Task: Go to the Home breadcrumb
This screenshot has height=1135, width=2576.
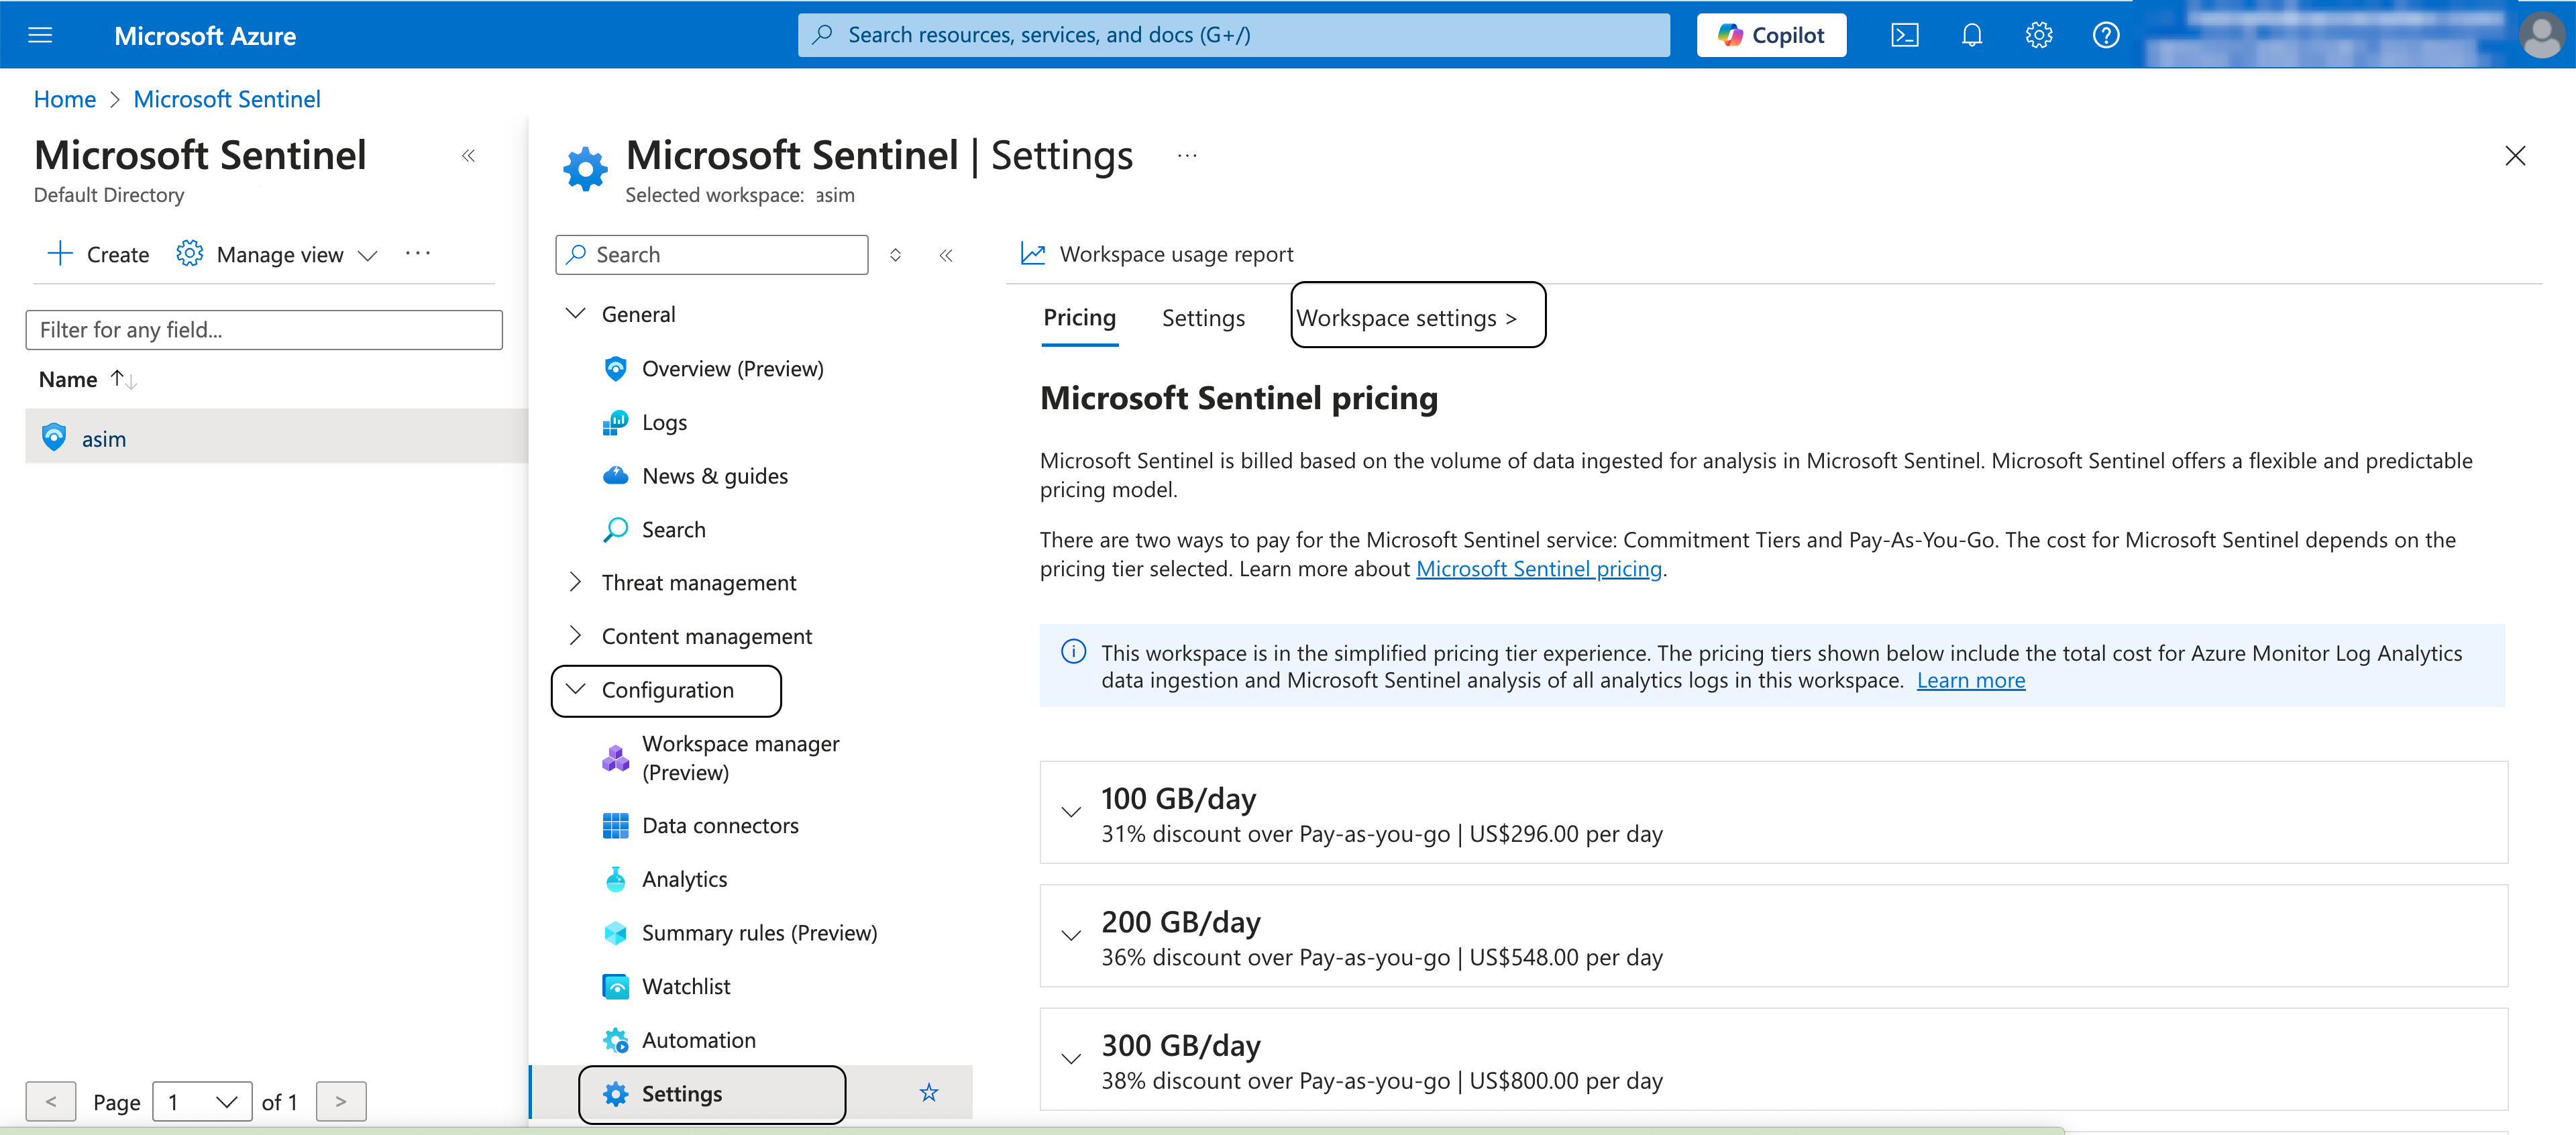Action: [65, 99]
